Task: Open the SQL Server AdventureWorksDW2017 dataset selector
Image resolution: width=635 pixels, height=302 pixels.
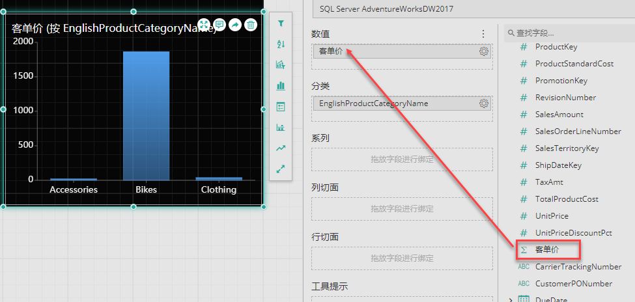Action: [x=474, y=9]
